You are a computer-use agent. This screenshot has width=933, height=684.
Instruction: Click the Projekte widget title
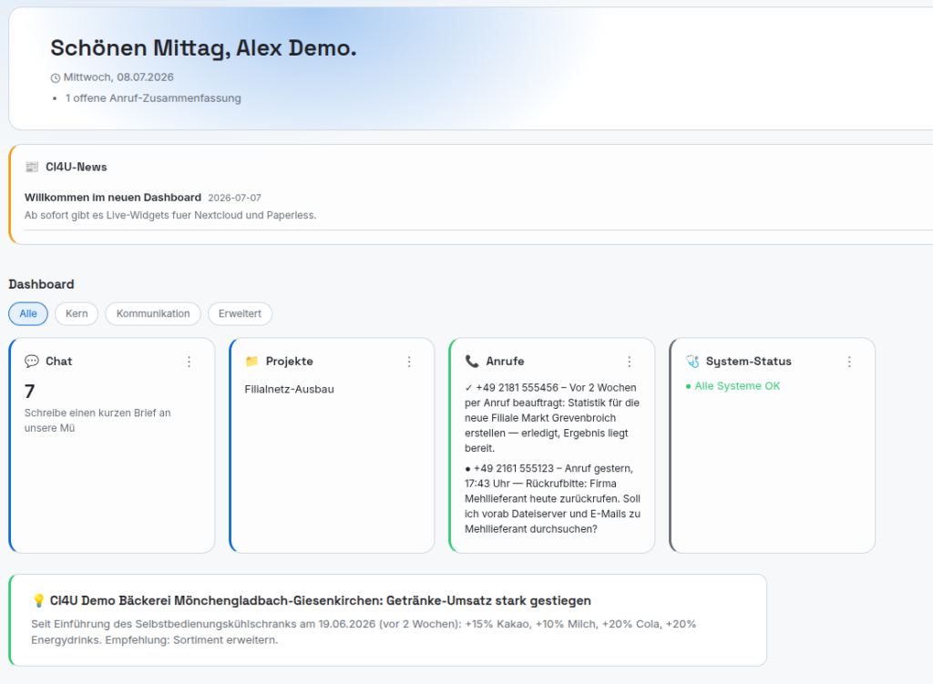pos(289,361)
